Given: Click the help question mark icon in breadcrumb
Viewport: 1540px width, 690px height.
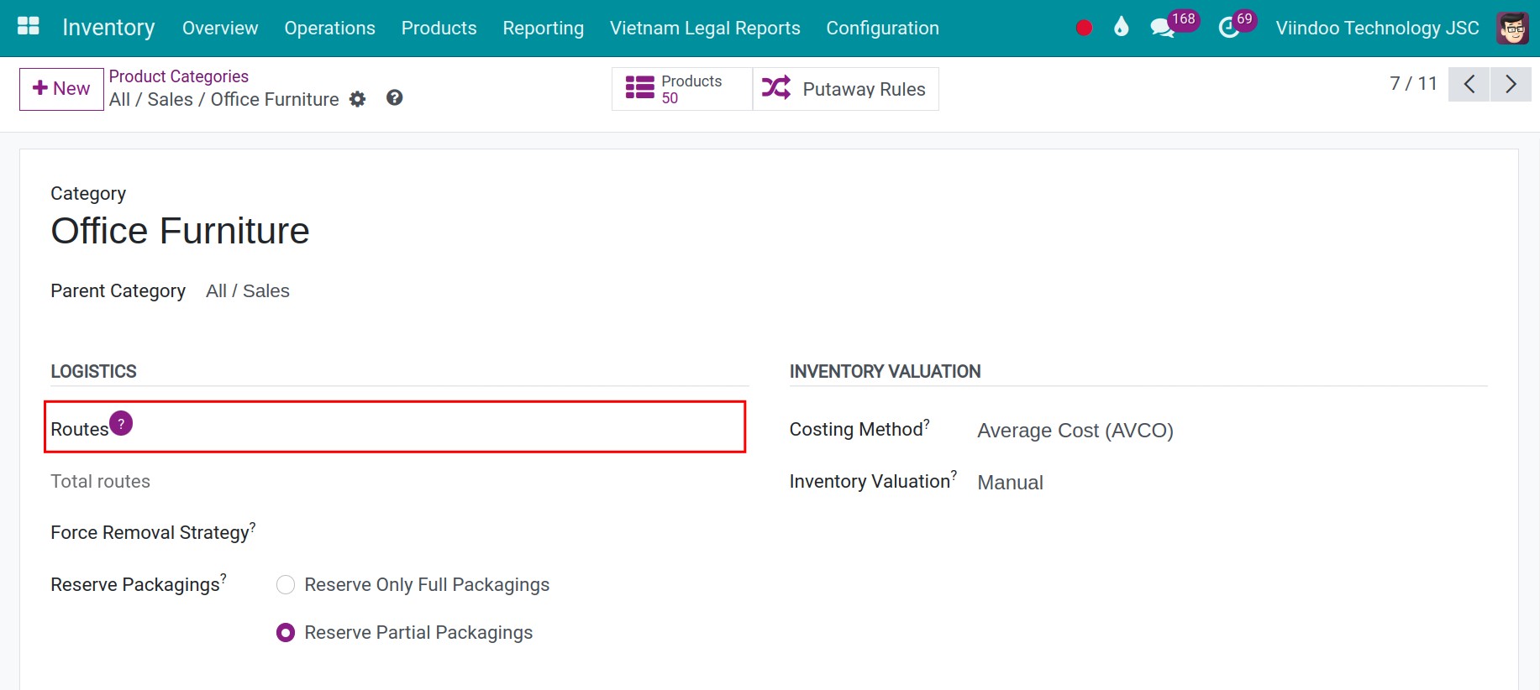Looking at the screenshot, I should click(x=395, y=98).
